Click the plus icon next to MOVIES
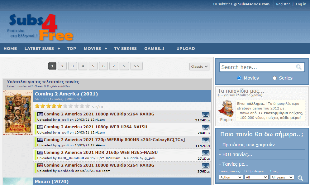310x185 pixels. [x=106, y=49]
